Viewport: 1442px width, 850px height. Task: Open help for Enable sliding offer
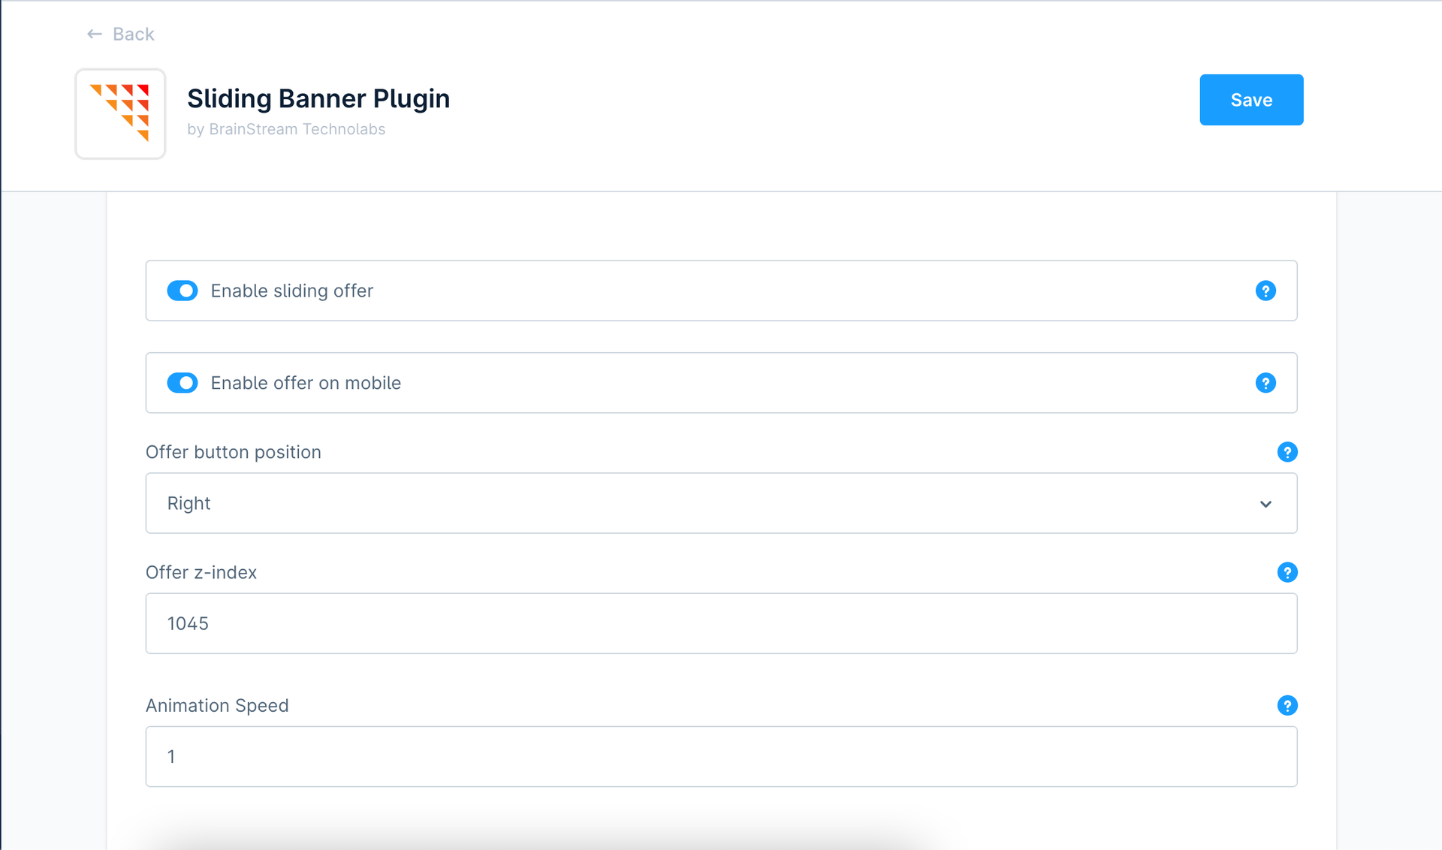[x=1265, y=291]
